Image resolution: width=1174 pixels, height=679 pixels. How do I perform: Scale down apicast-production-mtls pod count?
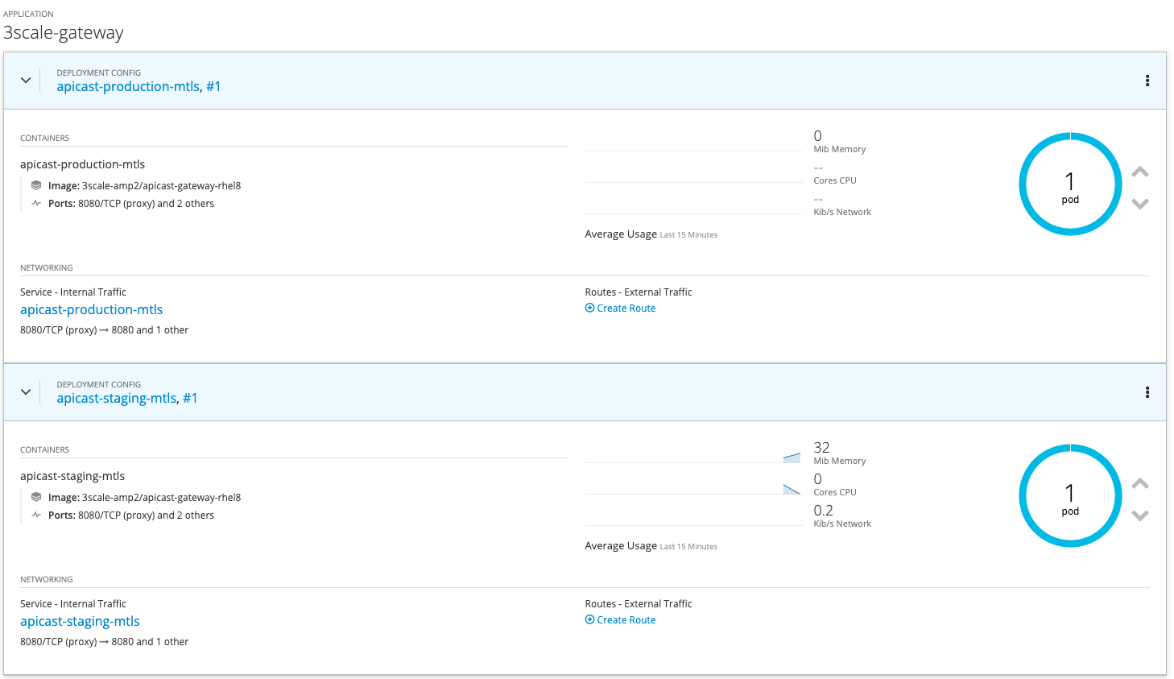(1139, 204)
